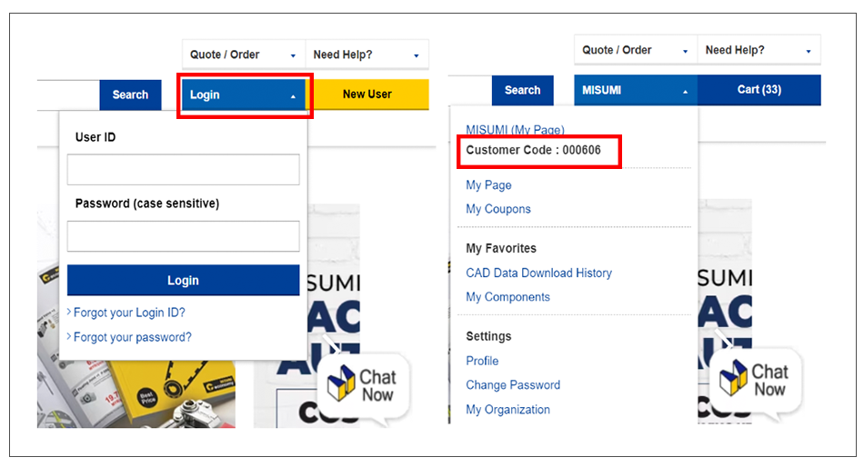Open Chat Now widget in left screenshot
The width and height of the screenshot is (864, 467).
pyautogui.click(x=363, y=387)
